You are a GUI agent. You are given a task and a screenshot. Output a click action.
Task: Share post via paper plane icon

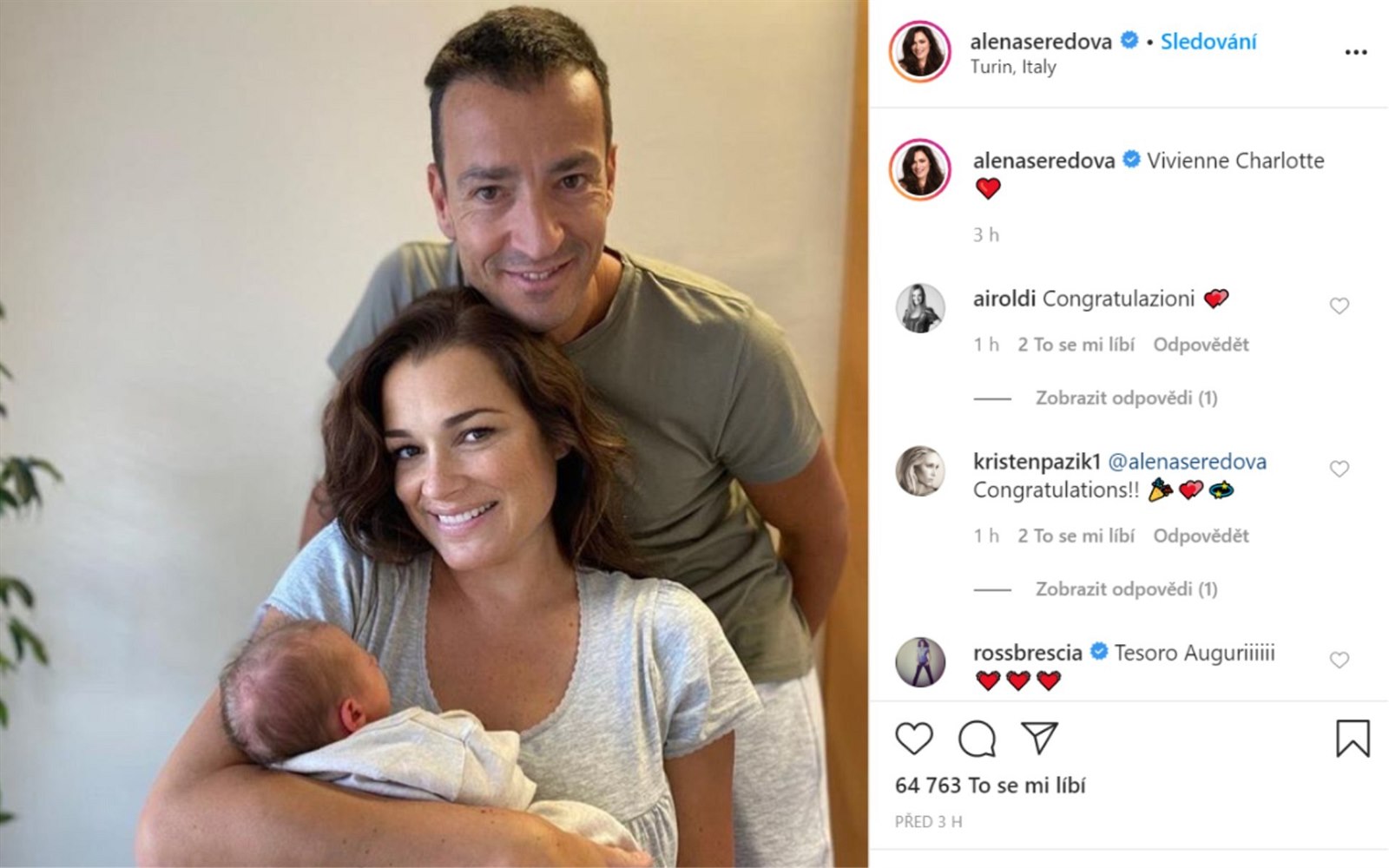point(1039,738)
